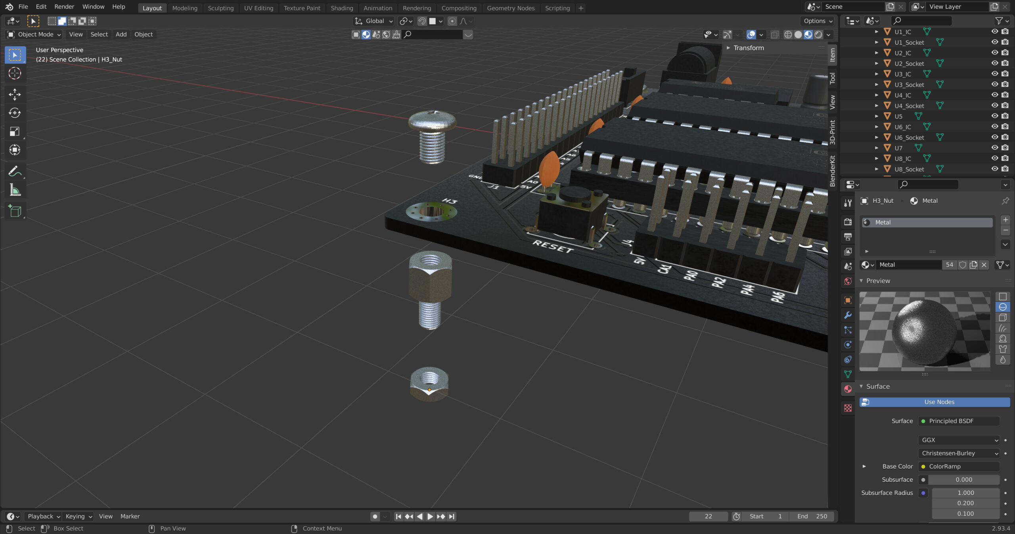Viewport: 1015px width, 534px height.
Task: Select the Rotate tool
Action: [15, 113]
